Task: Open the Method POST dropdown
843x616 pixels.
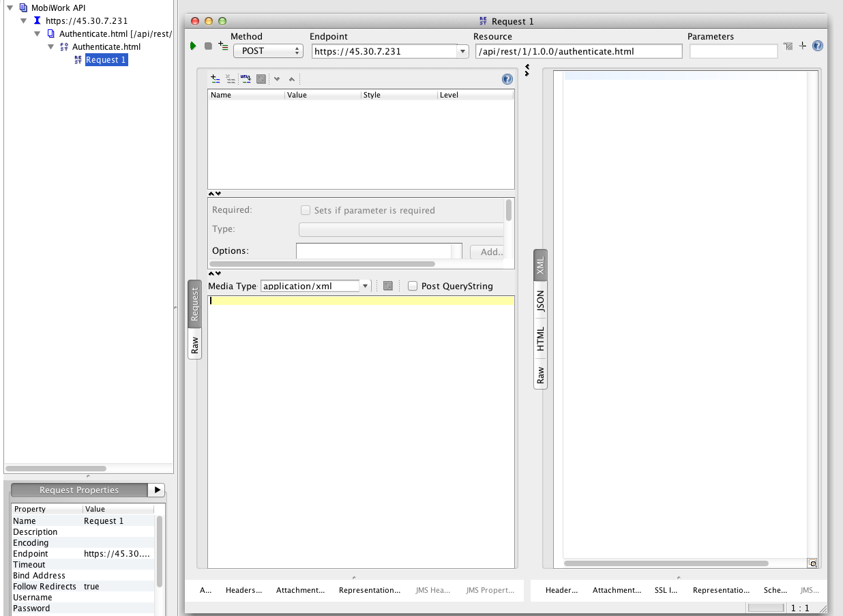Action: 268,51
